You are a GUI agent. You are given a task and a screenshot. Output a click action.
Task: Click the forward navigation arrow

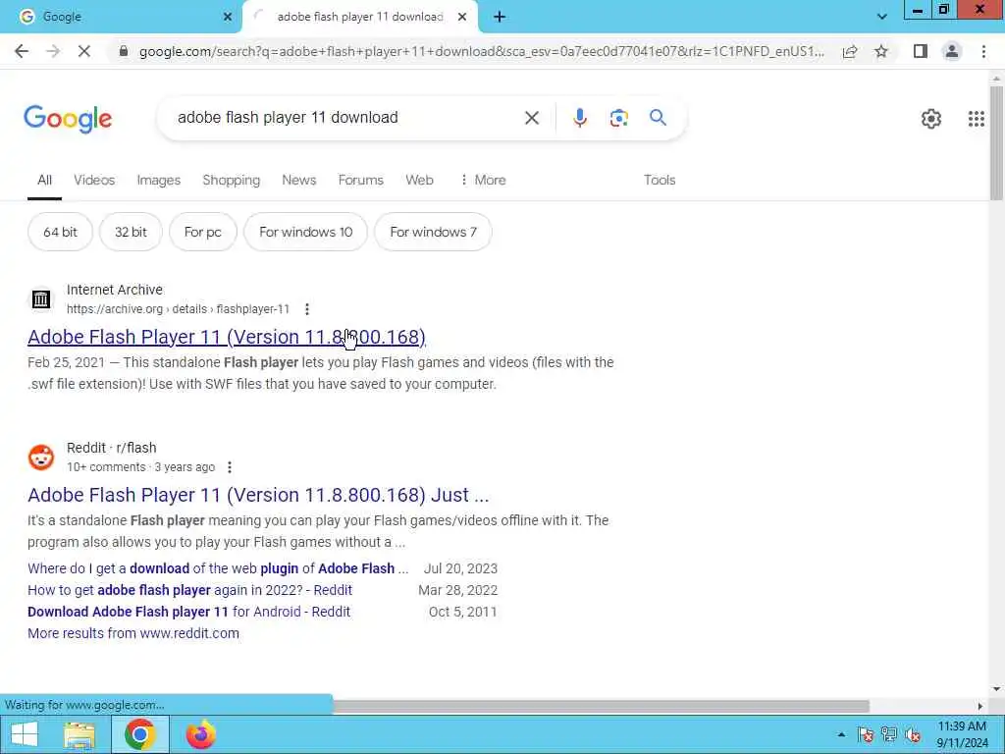point(53,51)
